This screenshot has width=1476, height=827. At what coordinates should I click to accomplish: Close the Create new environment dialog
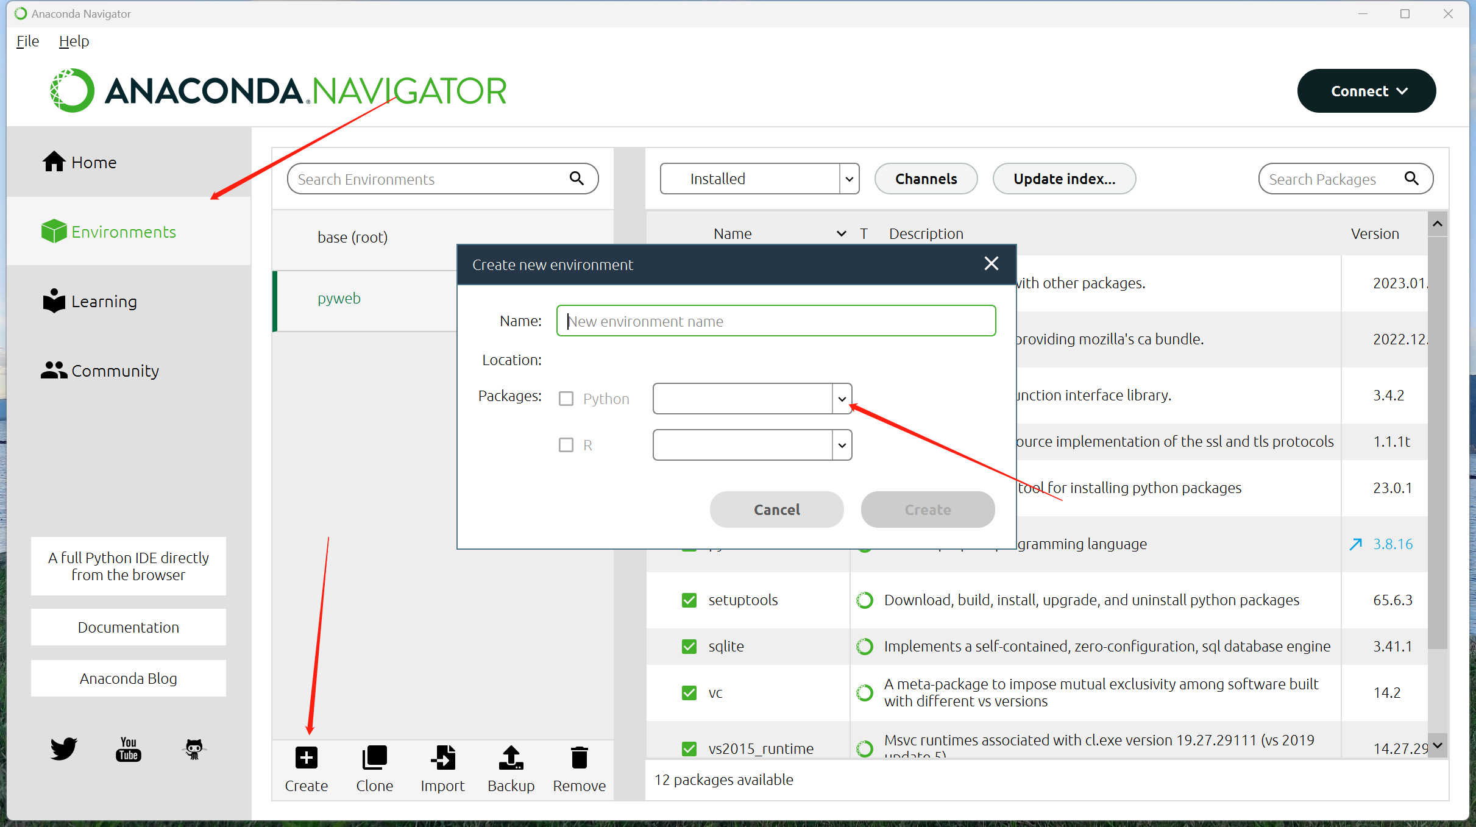coord(991,264)
